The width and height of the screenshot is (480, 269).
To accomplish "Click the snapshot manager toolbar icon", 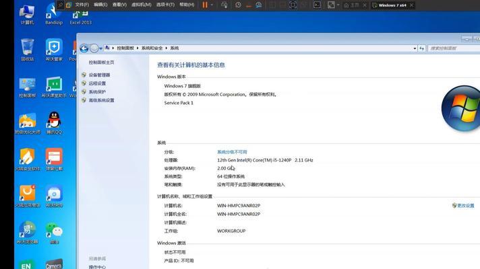I will (x=259, y=5).
